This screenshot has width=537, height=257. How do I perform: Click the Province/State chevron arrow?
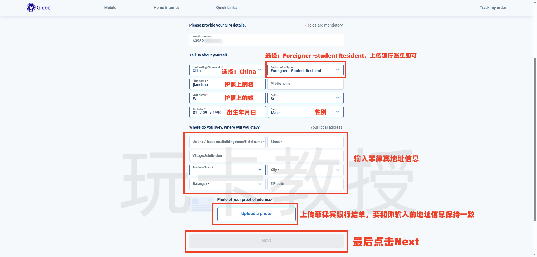click(x=260, y=170)
